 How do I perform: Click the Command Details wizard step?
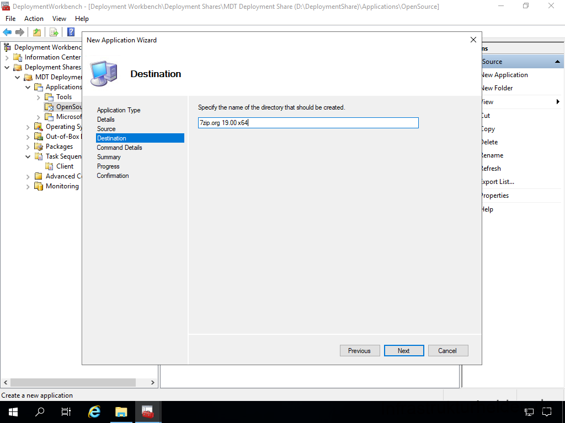coord(119,148)
